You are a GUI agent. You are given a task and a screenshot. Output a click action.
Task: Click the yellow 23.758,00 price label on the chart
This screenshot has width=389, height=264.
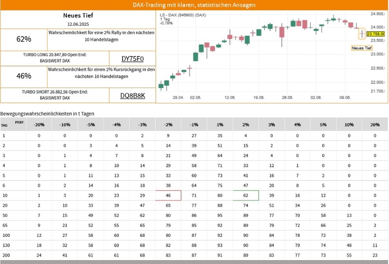coord(376,34)
